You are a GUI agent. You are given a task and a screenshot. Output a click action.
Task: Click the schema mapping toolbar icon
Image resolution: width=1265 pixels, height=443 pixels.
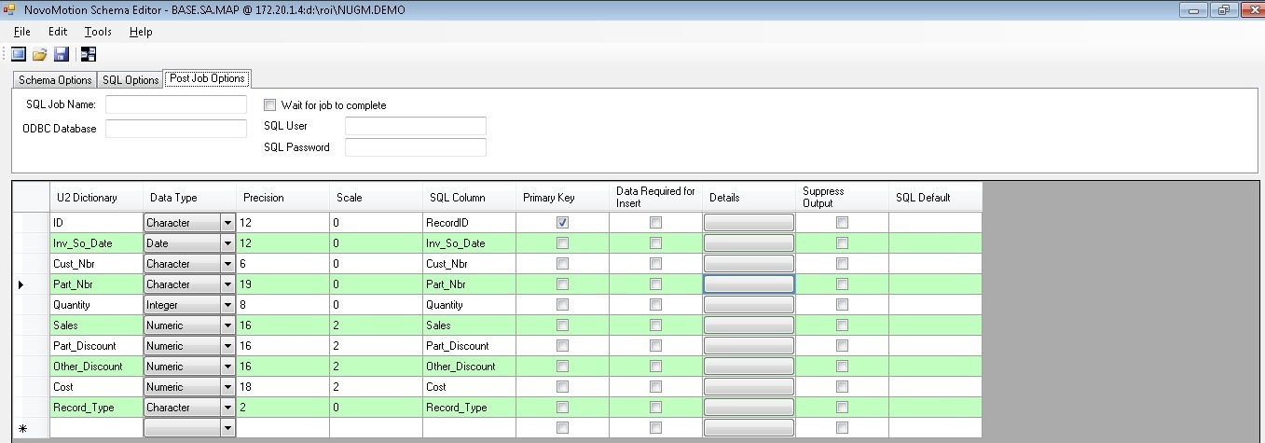(89, 54)
